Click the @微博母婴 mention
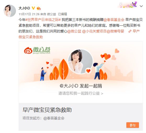The image size is (146, 133). click(x=115, y=31)
